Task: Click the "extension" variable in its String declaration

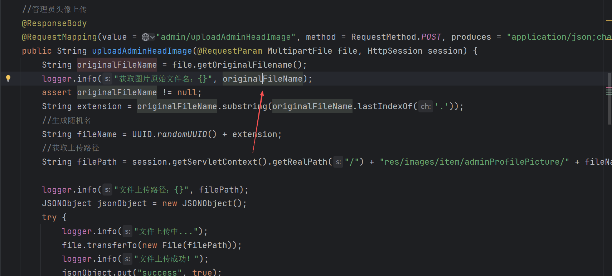Action: [x=99, y=106]
